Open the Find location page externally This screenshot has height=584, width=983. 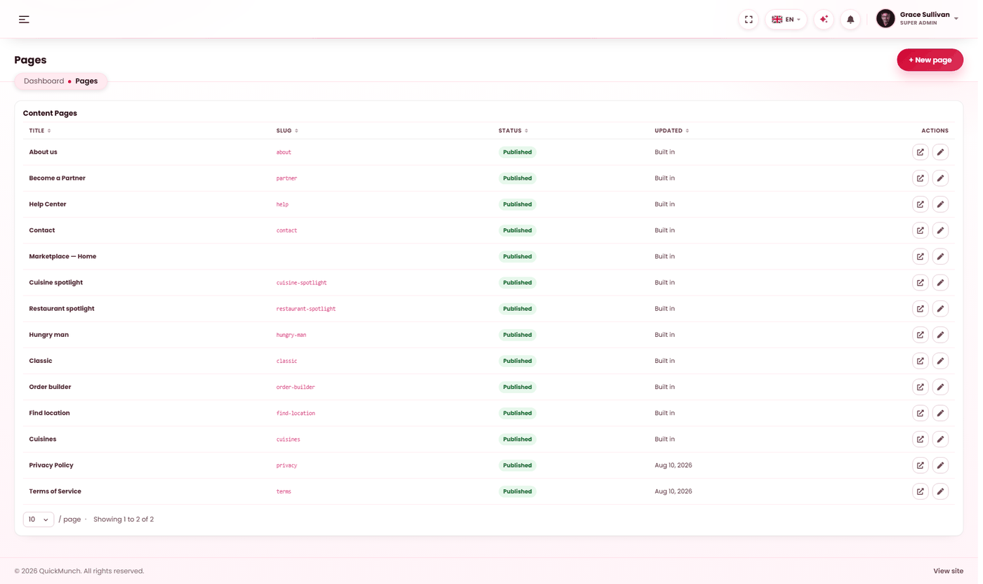coord(920,413)
